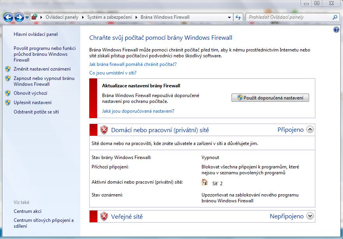The image size is (343, 239).
Task: Click the Control Panel icon in address bar
Action: click(x=35, y=17)
